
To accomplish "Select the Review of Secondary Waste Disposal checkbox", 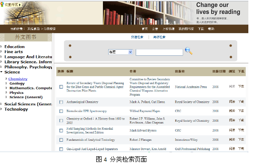I will coord(61,87).
